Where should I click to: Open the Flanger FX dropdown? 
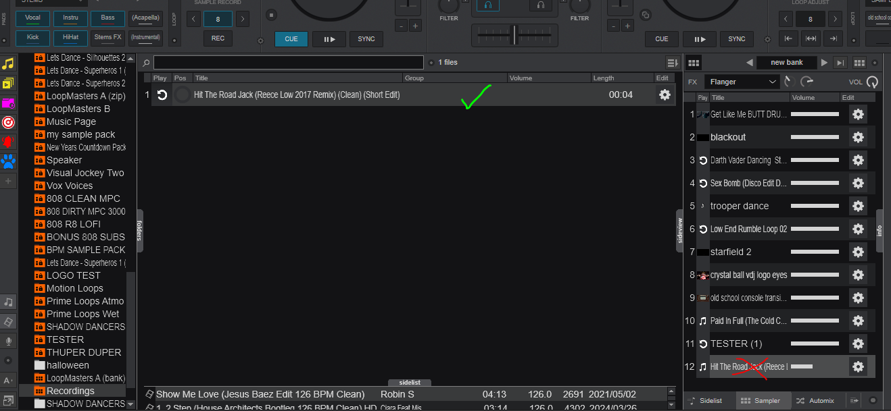point(742,81)
